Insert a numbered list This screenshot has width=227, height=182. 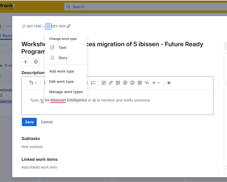pyautogui.click(x=93, y=83)
